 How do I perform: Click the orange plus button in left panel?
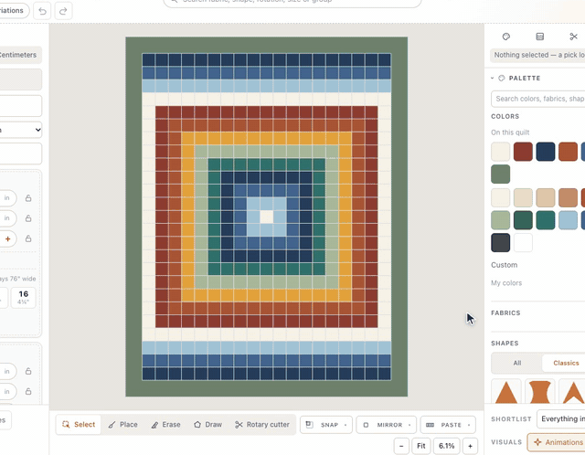pyautogui.click(x=7, y=238)
